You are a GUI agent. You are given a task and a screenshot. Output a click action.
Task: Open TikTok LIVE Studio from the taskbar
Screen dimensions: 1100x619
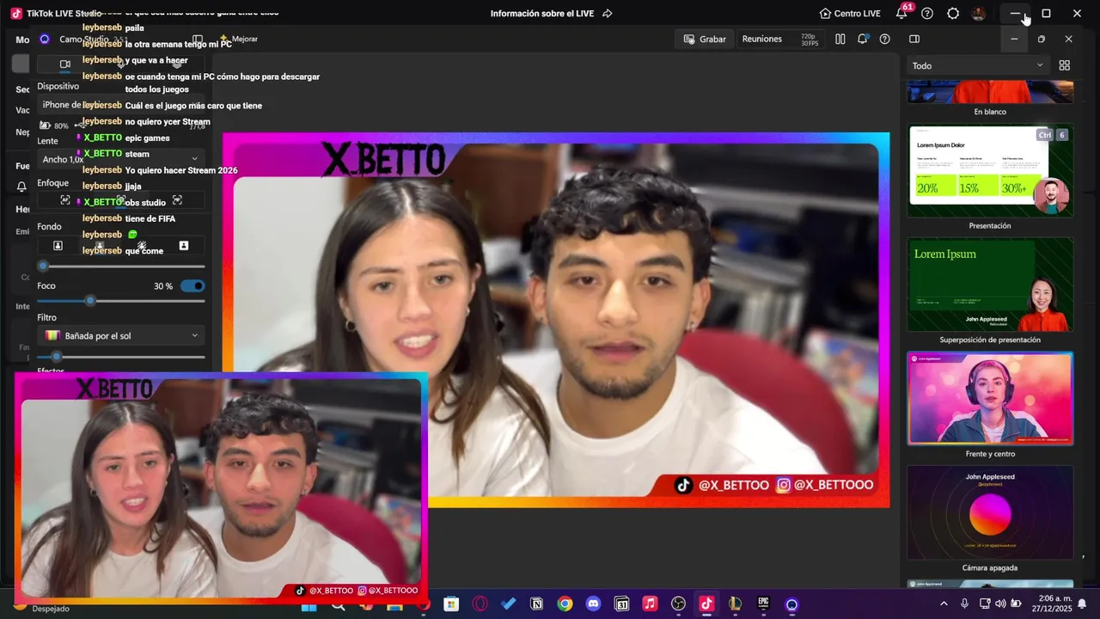pyautogui.click(x=706, y=604)
